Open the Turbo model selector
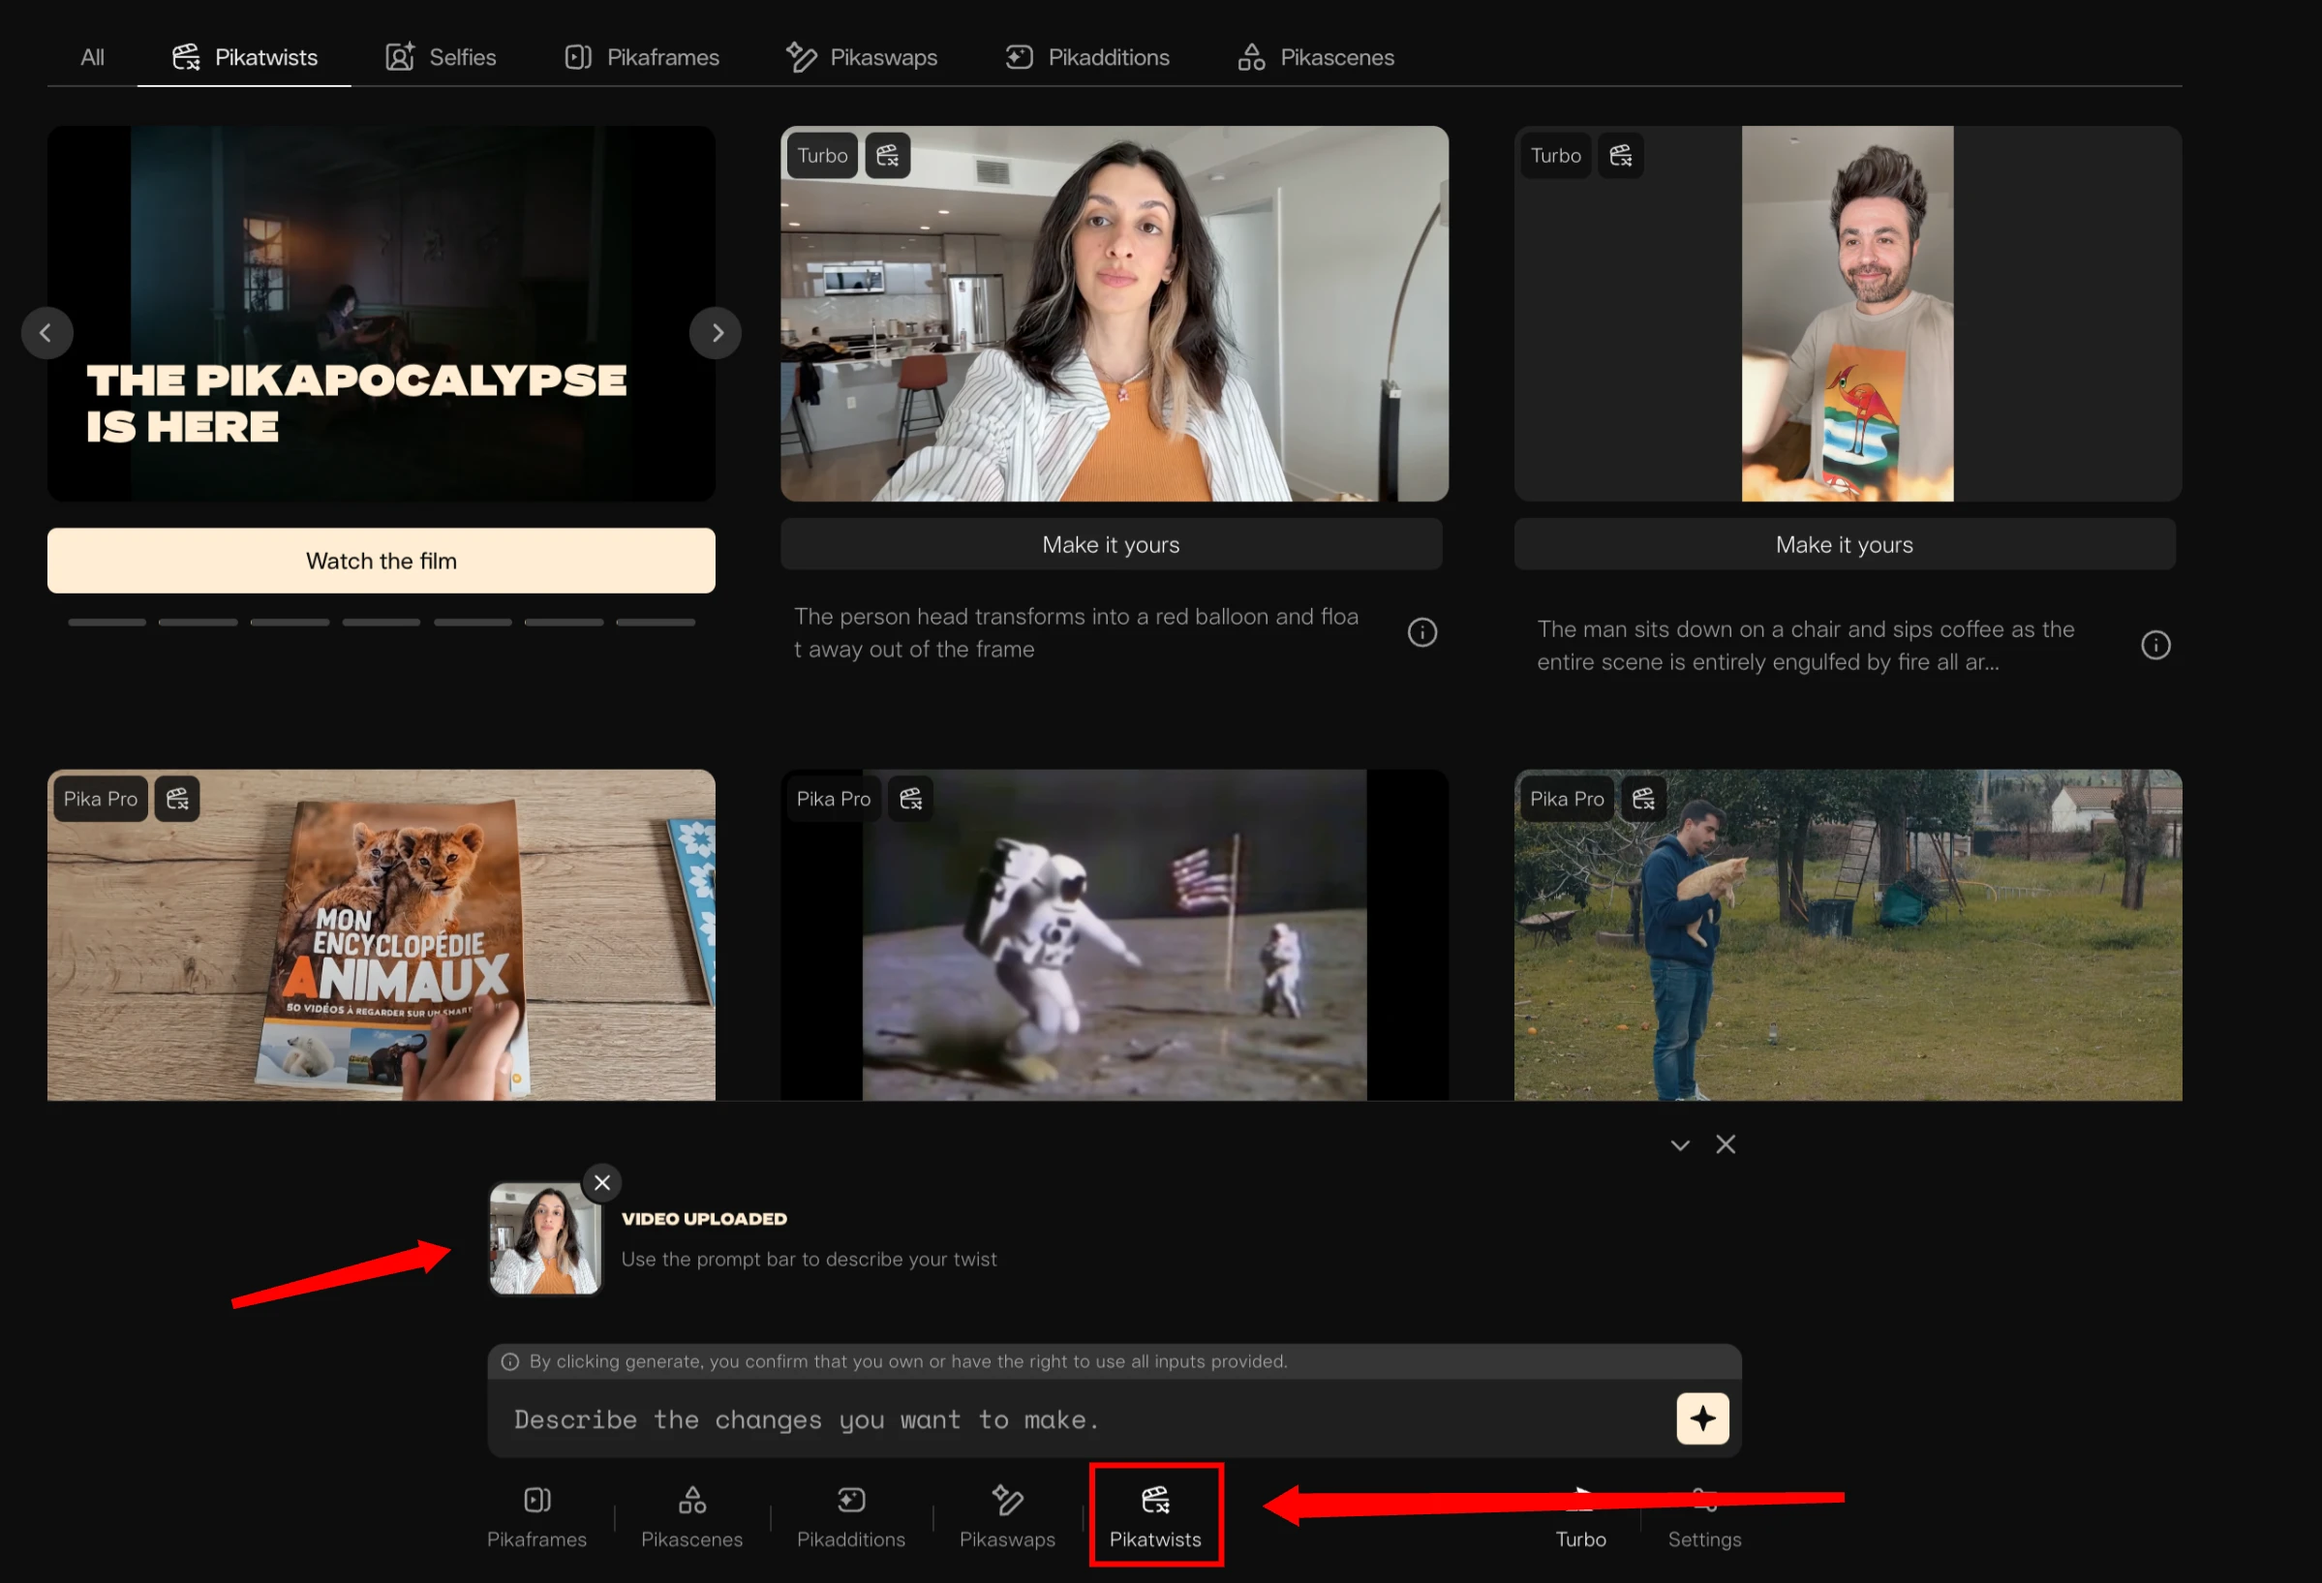This screenshot has height=1583, width=2322. click(x=1580, y=1516)
